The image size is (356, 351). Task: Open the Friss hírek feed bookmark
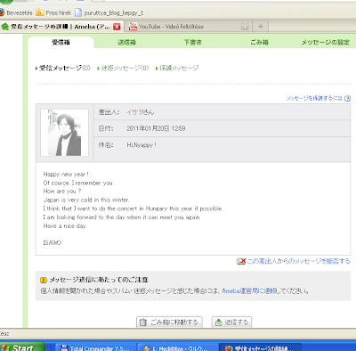click(x=53, y=12)
